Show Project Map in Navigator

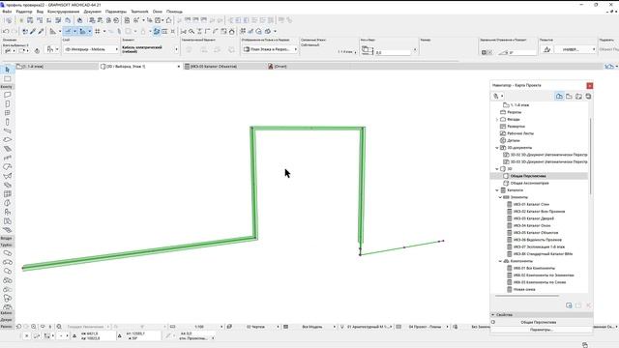(x=559, y=97)
